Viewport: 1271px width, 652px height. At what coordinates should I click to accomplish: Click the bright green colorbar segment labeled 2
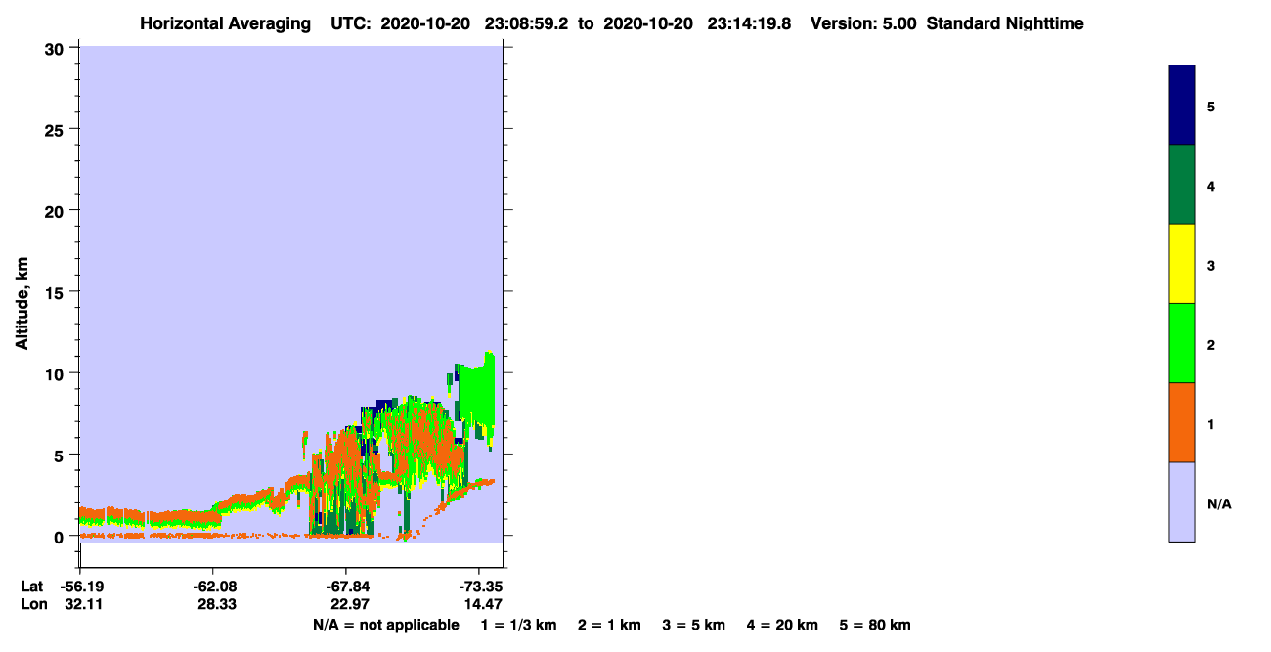tap(1182, 343)
